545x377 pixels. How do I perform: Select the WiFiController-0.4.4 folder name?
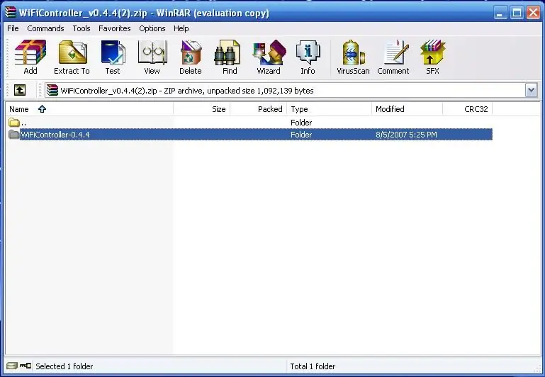[55, 135]
